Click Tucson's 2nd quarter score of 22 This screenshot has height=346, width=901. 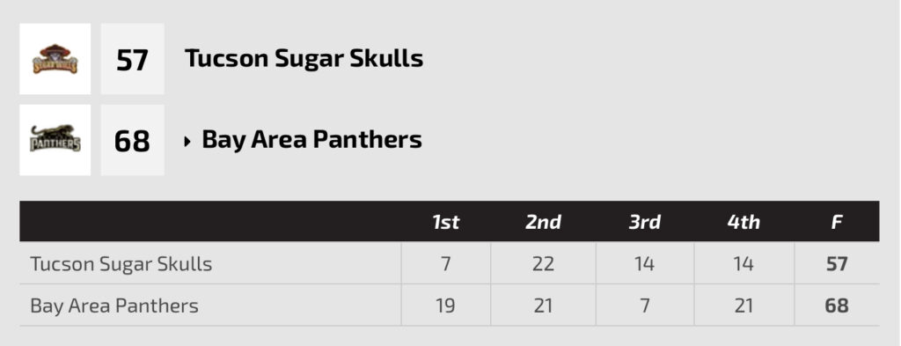(x=543, y=264)
